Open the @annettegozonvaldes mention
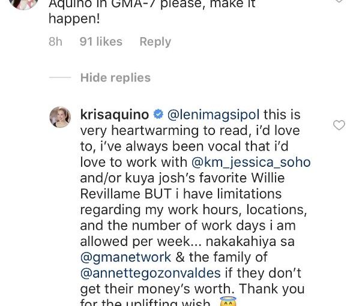The image size is (362, 306). tap(151, 273)
